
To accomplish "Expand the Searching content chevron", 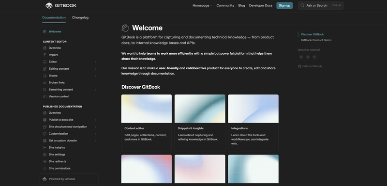I will [x=95, y=90].
